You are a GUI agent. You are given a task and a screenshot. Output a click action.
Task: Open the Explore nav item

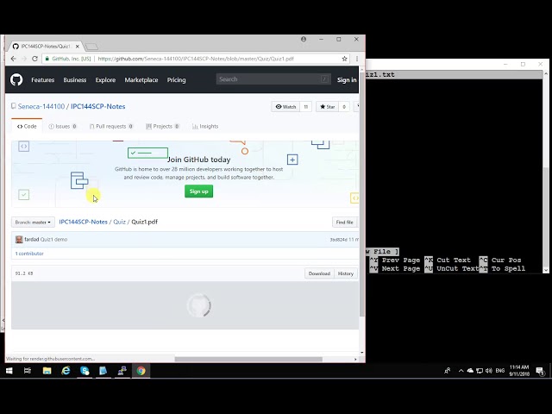105,80
